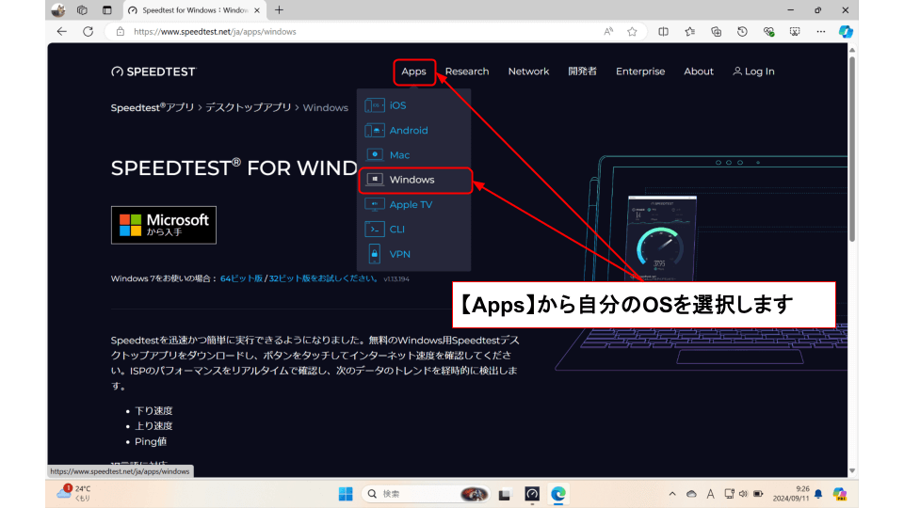
Task: Open the Speedtest app in the taskbar
Action: [532, 494]
